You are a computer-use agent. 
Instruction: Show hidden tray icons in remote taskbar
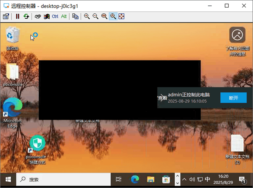(x=184, y=179)
